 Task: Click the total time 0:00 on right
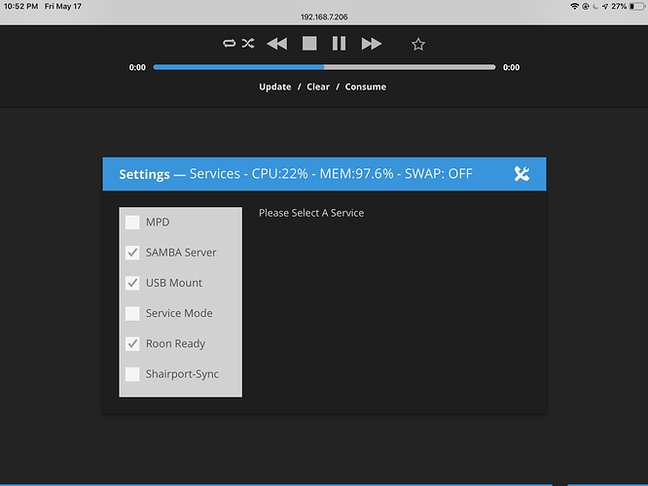click(x=511, y=67)
